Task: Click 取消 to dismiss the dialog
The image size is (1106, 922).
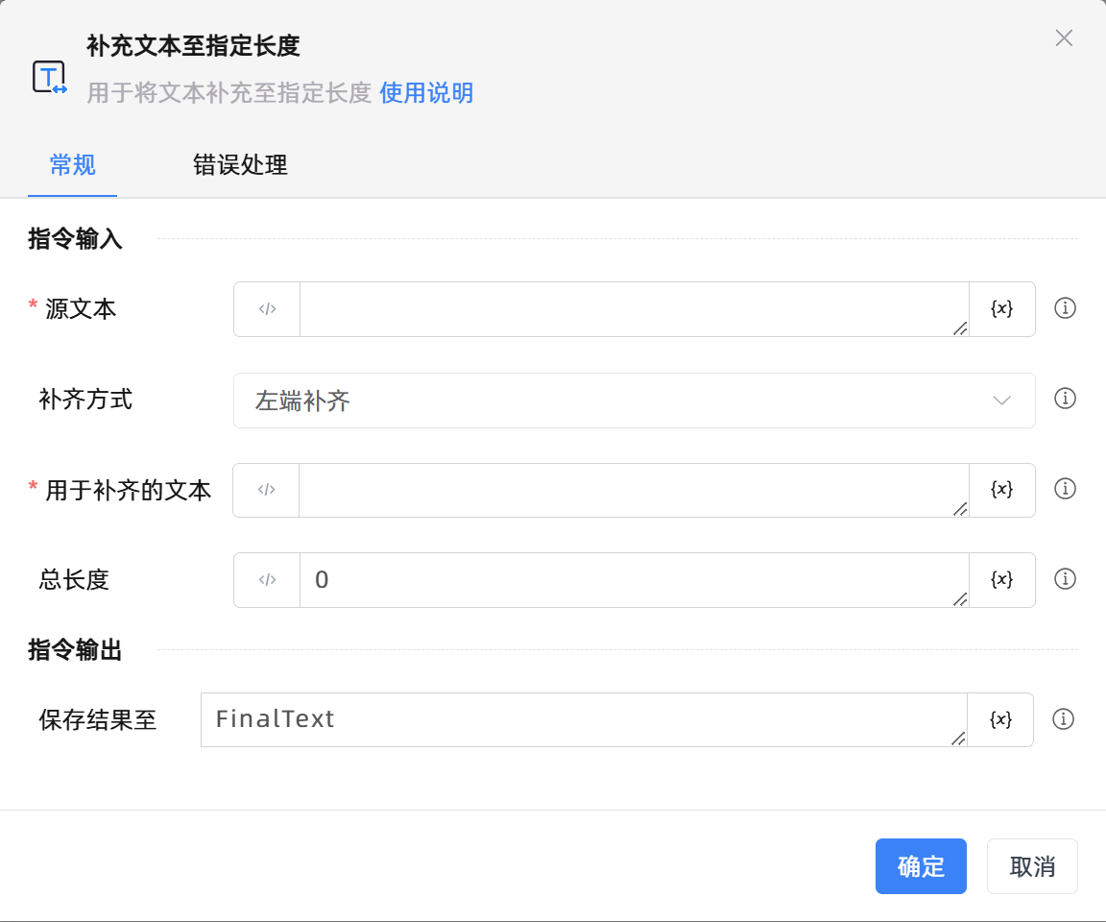Action: click(x=1032, y=866)
